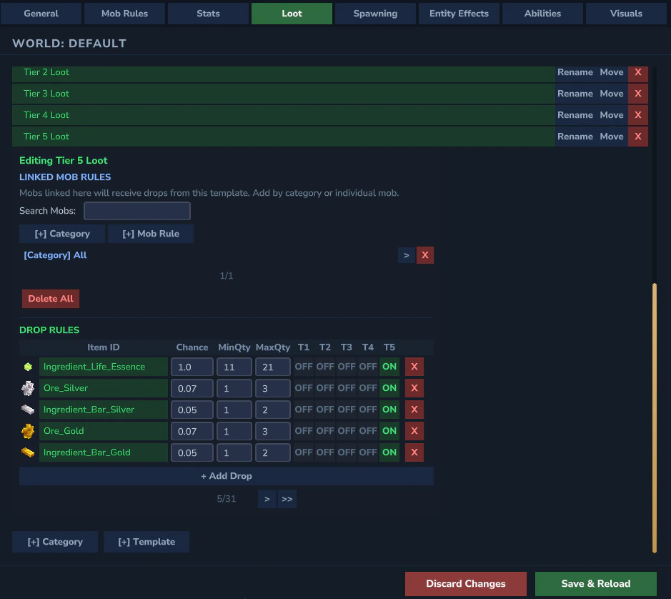Open the next drop rules page

click(267, 498)
